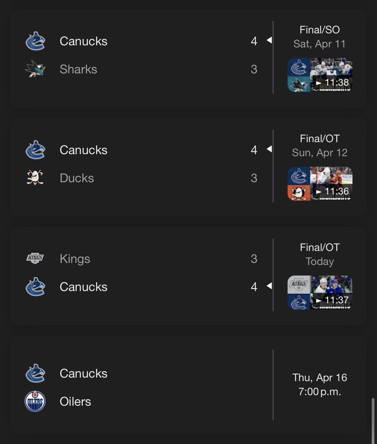377x444 pixels.
Task: Click the San Jose Sharks team logo
Action: [35, 69]
